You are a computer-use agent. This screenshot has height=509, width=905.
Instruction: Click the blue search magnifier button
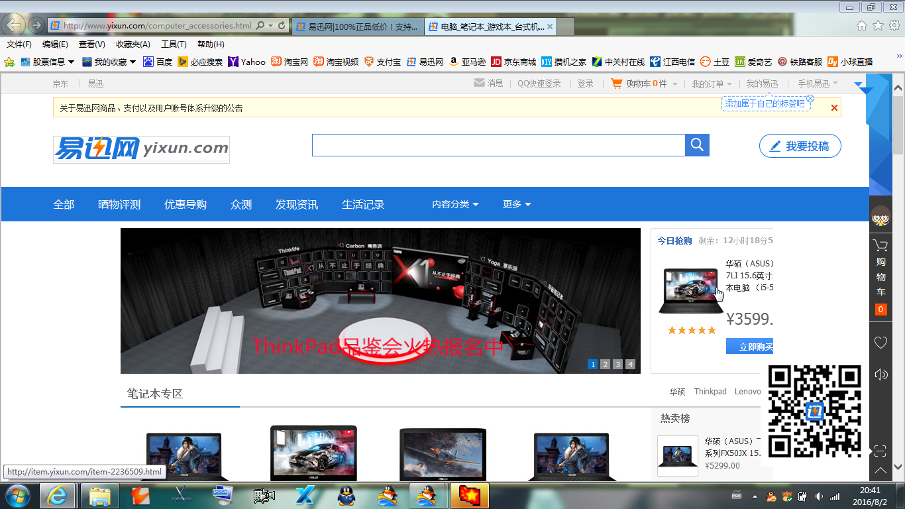(697, 145)
